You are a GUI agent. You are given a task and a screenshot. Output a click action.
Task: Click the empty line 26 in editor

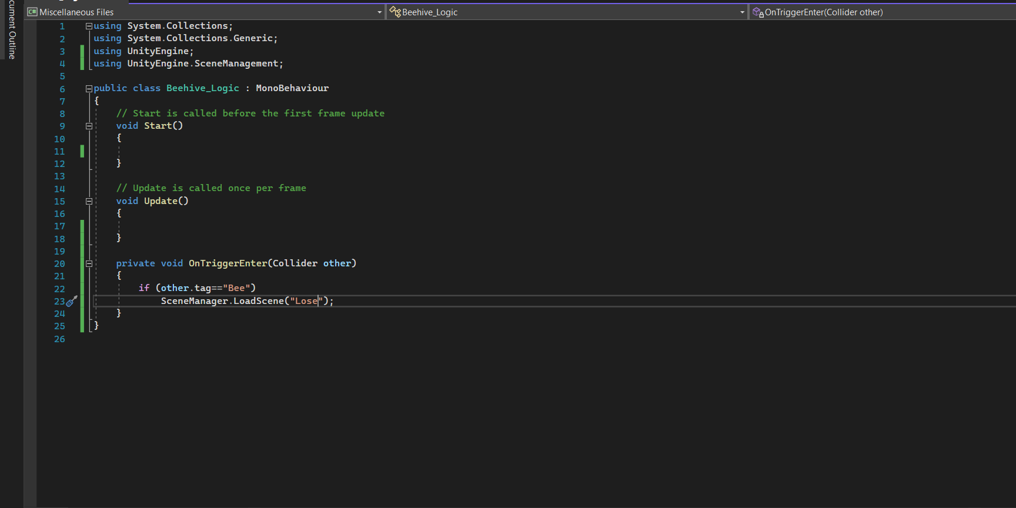pos(235,339)
